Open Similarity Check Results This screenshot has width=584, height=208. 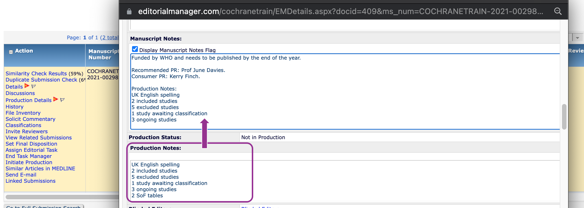(36, 74)
